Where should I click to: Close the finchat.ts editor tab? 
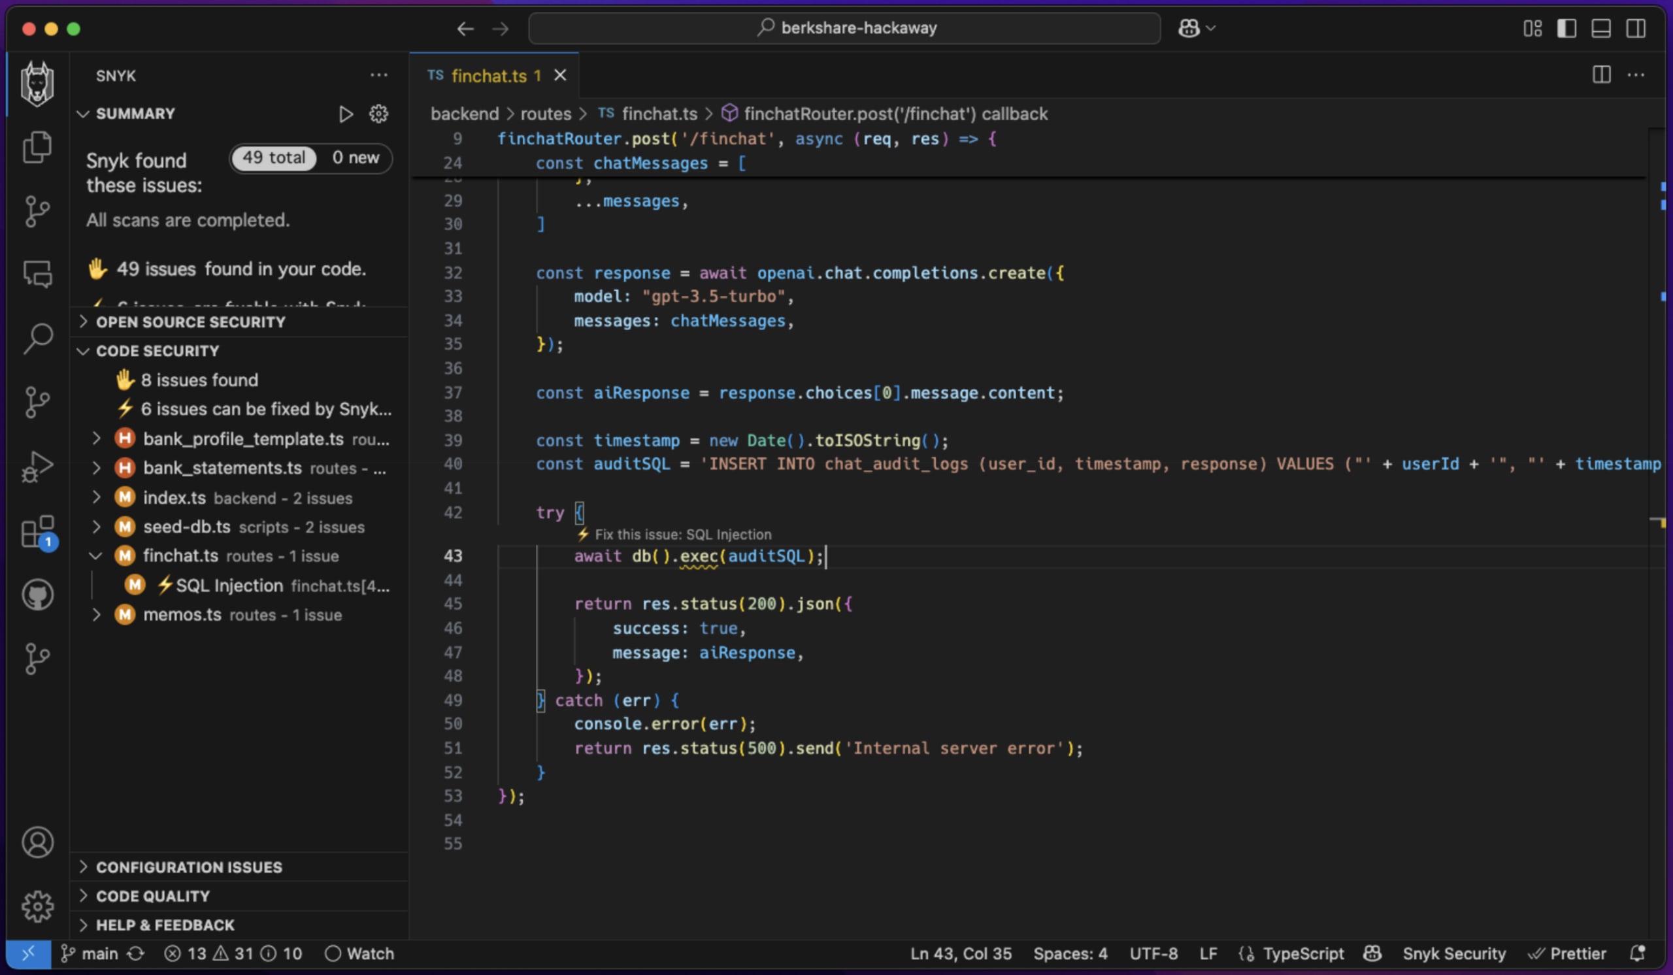(560, 76)
